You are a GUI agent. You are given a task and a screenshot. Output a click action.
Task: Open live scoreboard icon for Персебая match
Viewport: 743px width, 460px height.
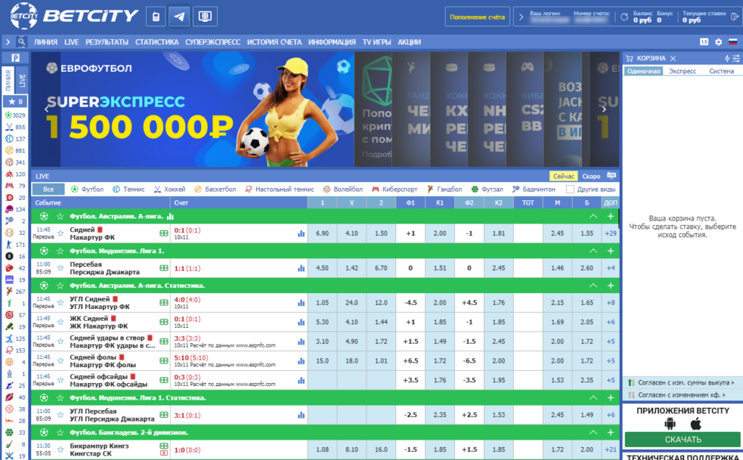tap(164, 268)
